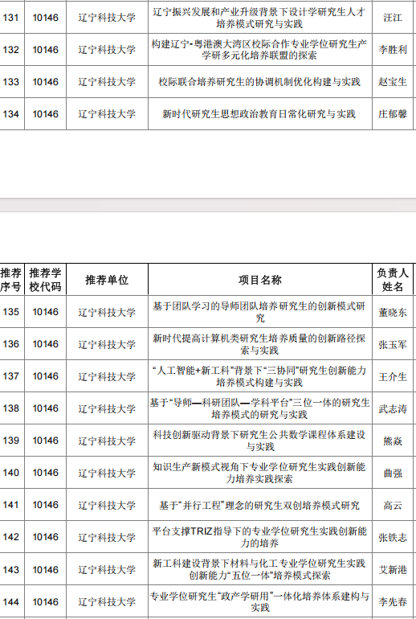Click the gray page break separator

coord(208,205)
